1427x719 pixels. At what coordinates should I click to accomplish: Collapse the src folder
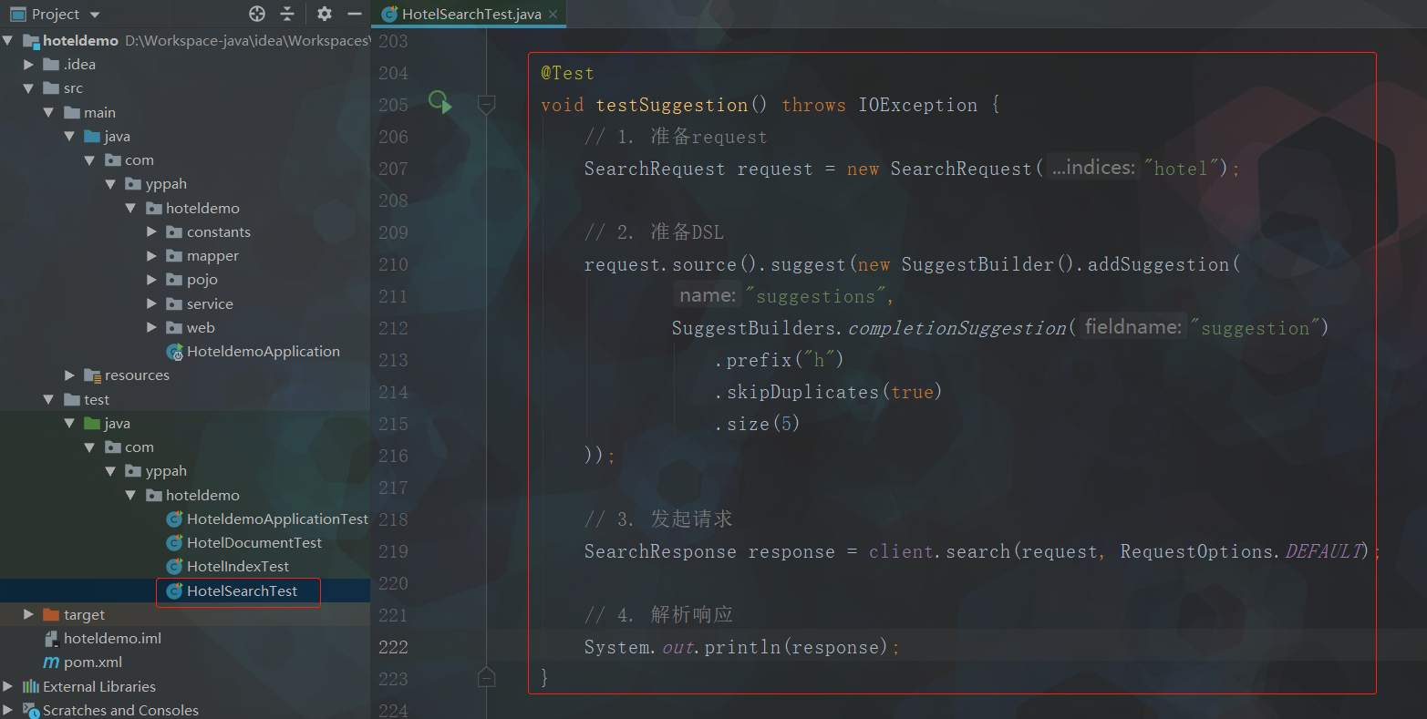tap(29, 88)
